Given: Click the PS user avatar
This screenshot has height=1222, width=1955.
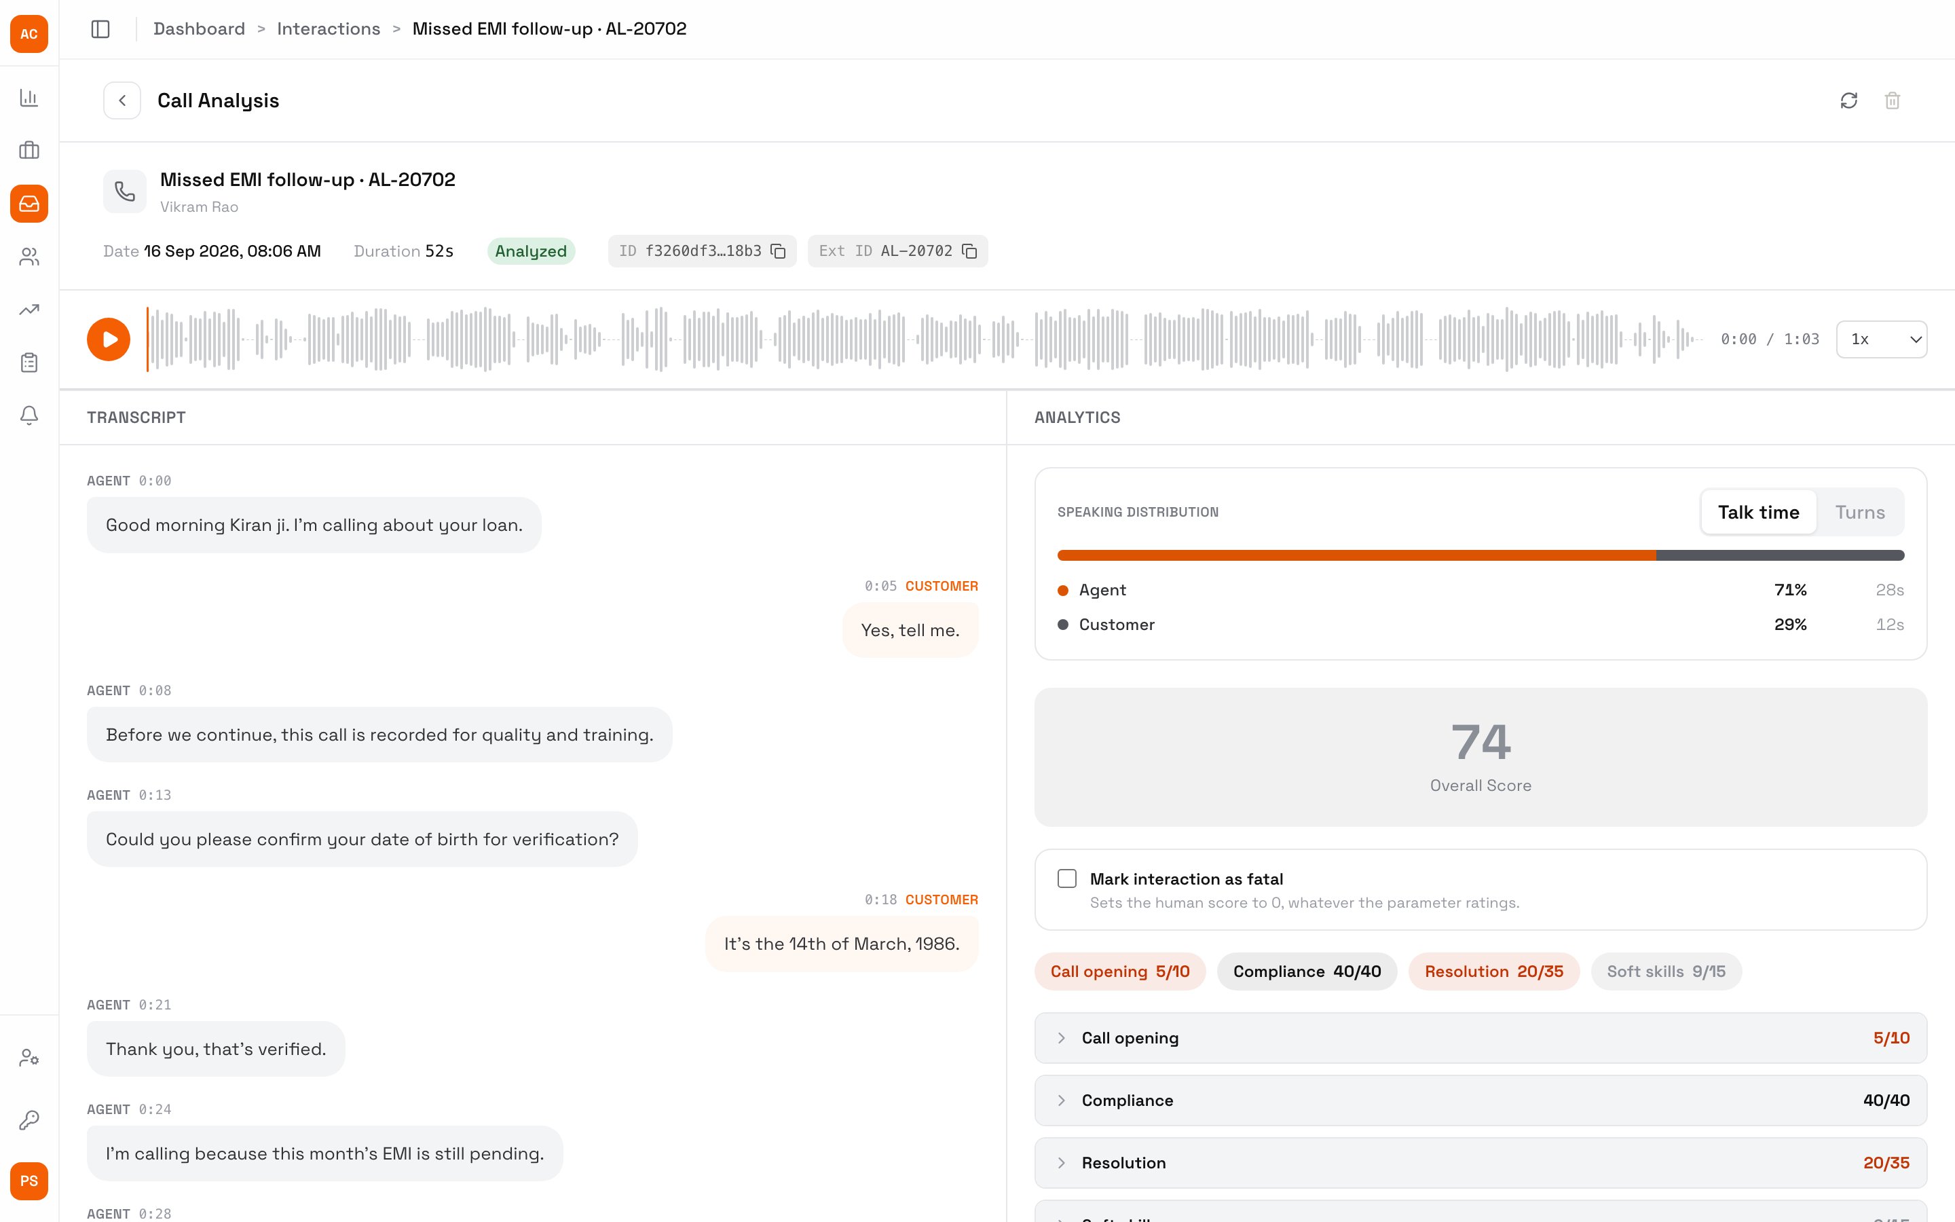Looking at the screenshot, I should [x=29, y=1181].
